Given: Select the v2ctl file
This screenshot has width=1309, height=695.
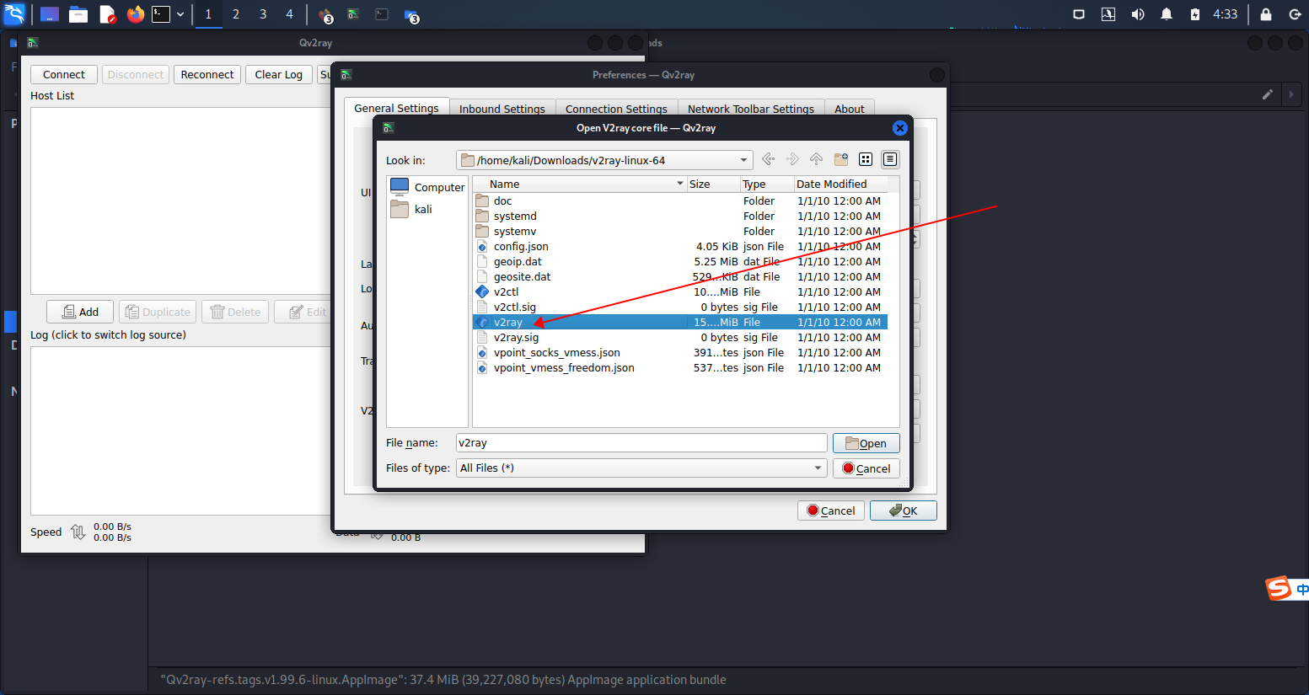Looking at the screenshot, I should tap(506, 291).
